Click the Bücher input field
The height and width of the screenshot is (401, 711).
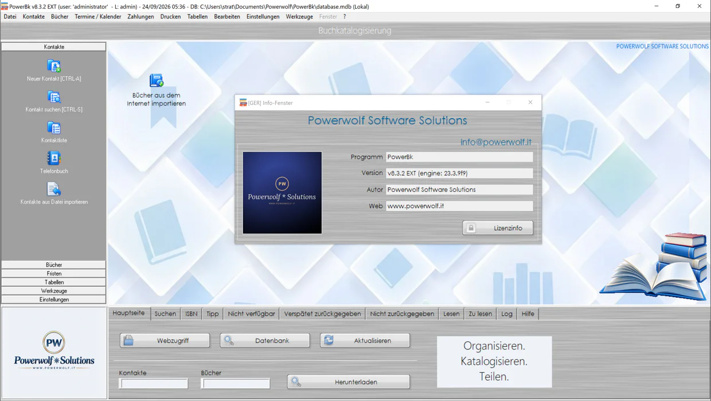click(x=236, y=384)
